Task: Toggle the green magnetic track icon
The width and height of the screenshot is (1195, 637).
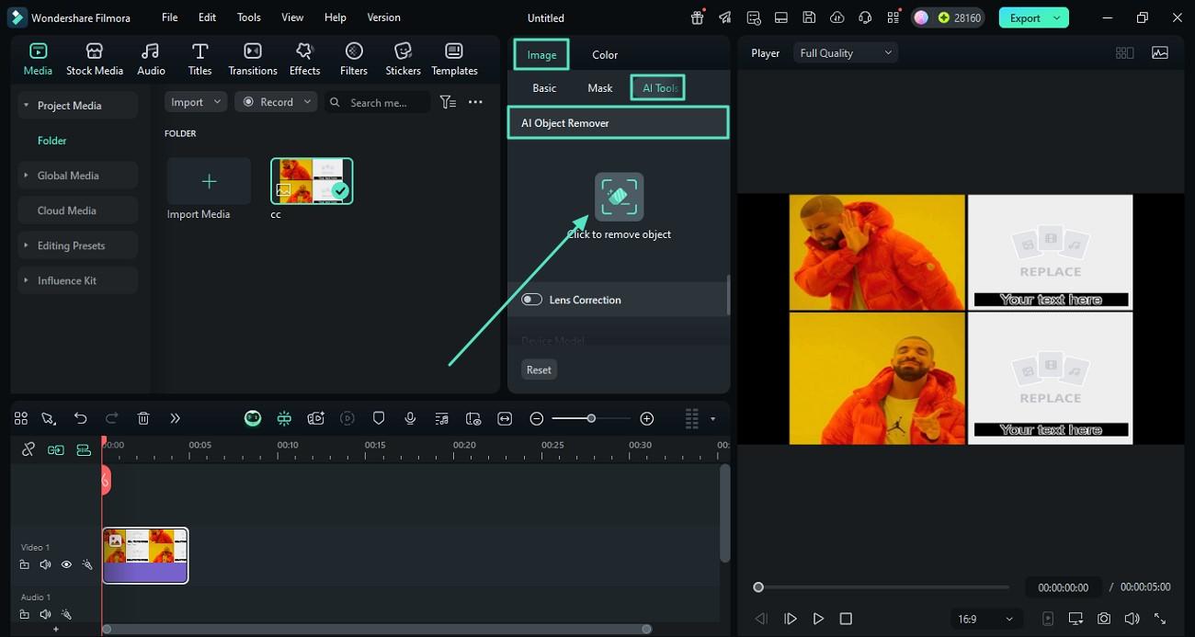Action: (x=84, y=449)
